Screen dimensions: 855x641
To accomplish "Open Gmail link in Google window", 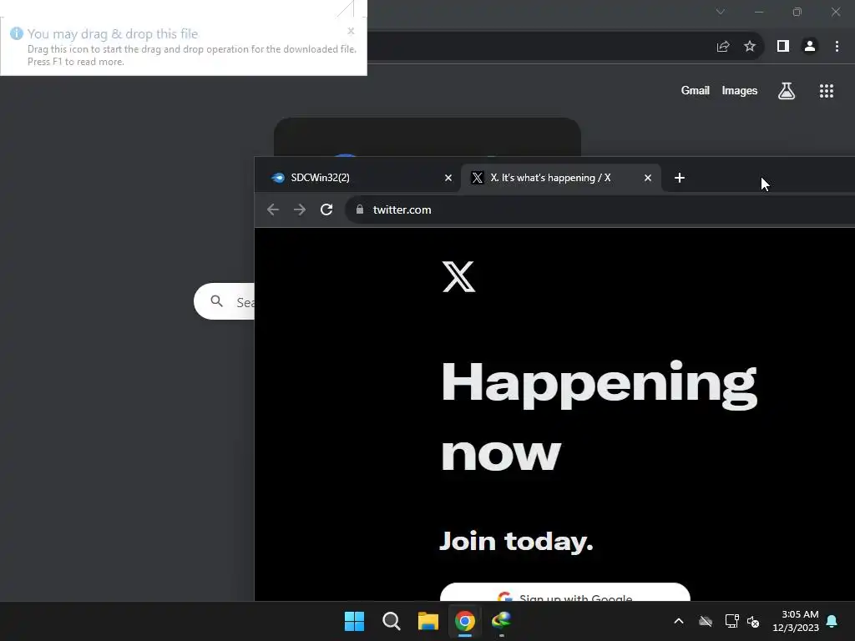I will [695, 90].
